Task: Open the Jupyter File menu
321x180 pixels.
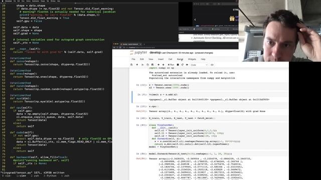Action: (133, 59)
